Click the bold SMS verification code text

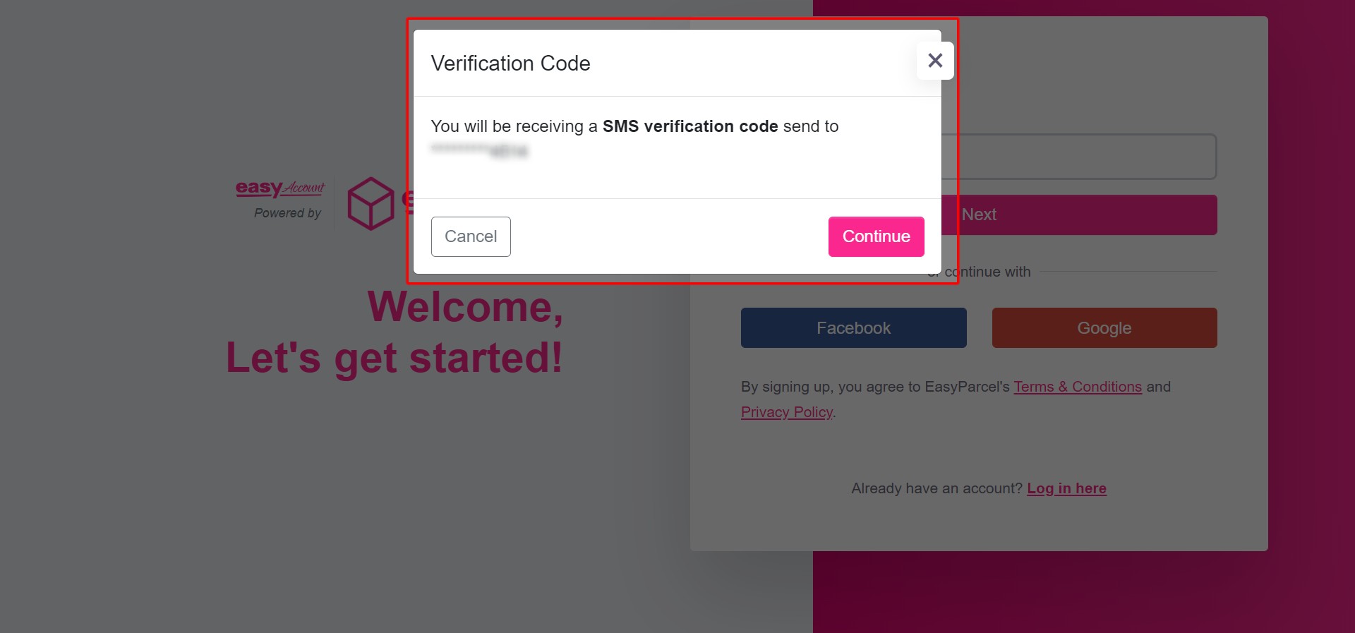691,126
